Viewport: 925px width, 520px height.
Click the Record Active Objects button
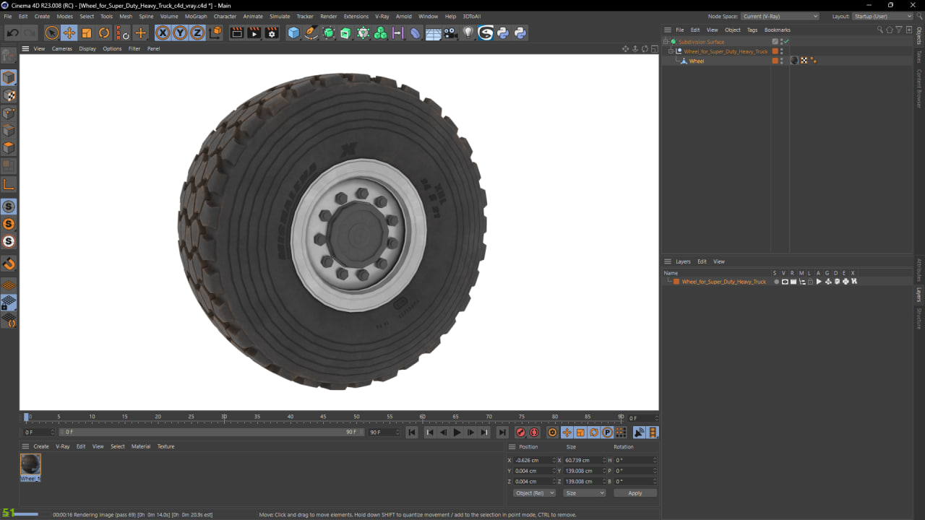(520, 433)
